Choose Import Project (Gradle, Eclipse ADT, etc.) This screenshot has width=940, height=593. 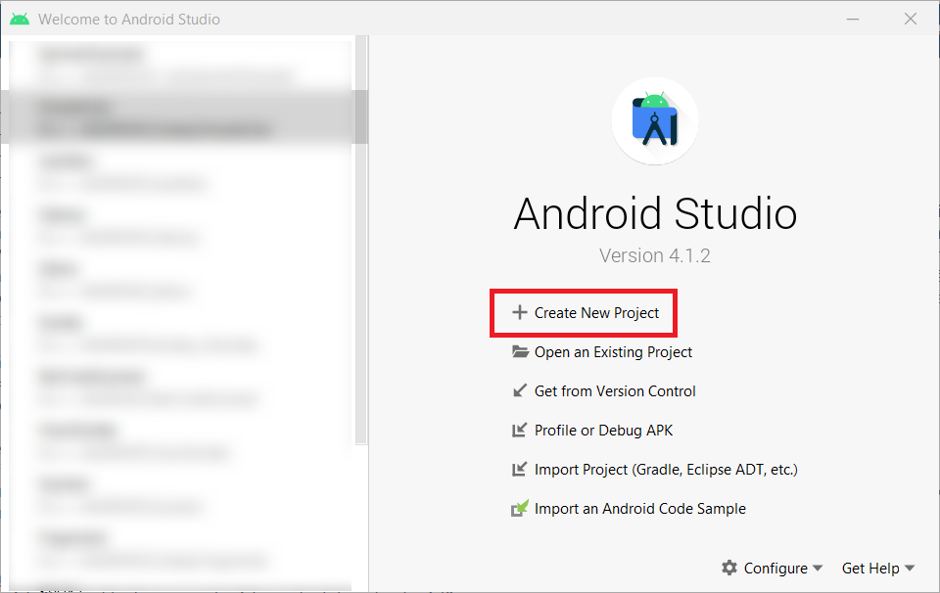666,470
